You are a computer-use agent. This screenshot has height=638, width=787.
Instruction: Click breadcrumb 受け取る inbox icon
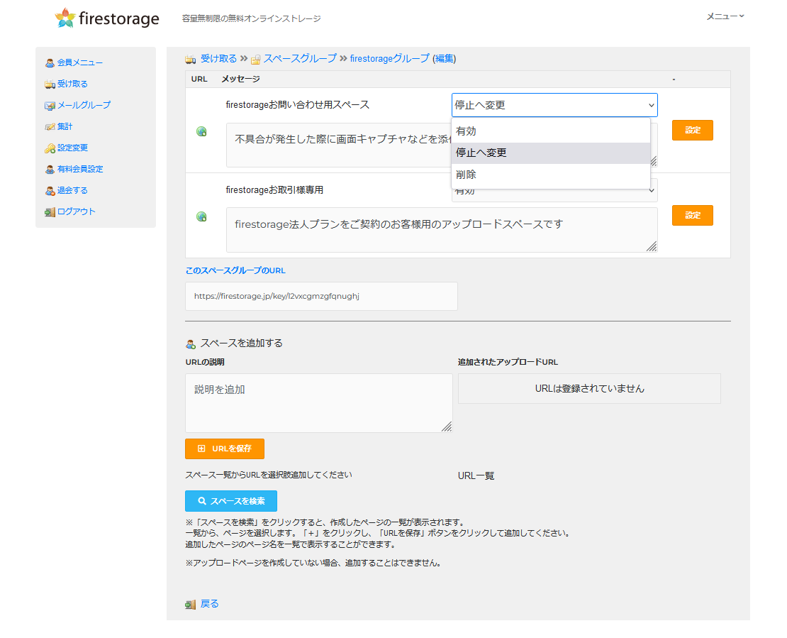point(190,60)
